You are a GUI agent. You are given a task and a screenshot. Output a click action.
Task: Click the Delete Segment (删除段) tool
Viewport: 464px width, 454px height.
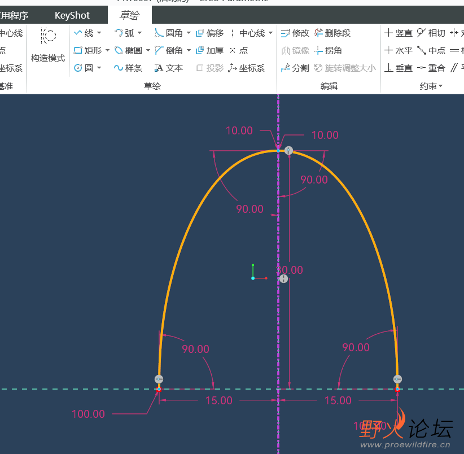[x=332, y=33]
